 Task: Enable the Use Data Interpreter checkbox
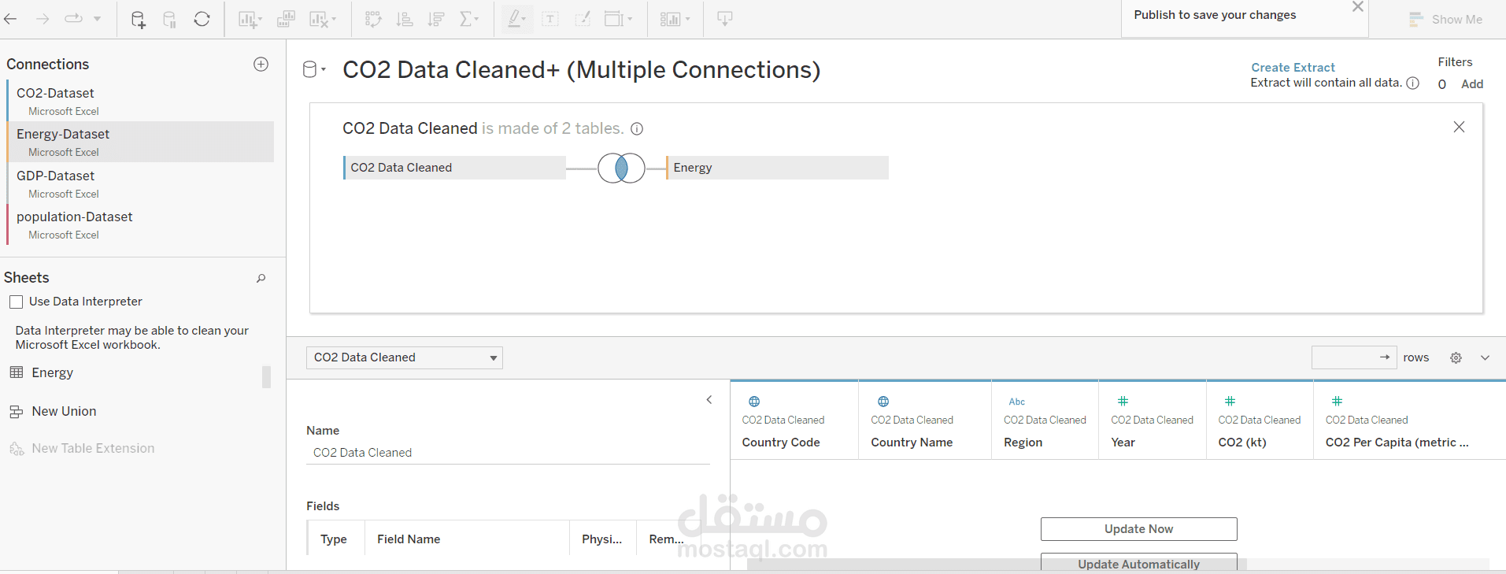(16, 302)
